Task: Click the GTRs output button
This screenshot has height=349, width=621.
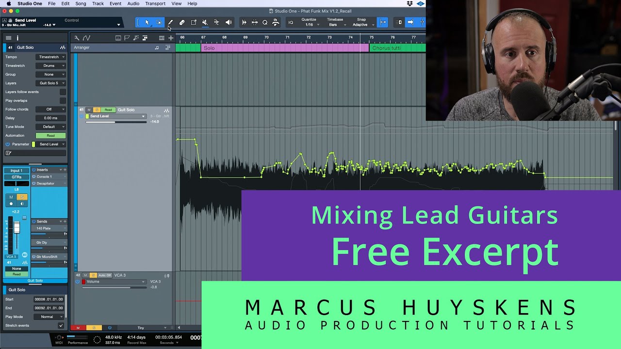Action: click(x=16, y=177)
